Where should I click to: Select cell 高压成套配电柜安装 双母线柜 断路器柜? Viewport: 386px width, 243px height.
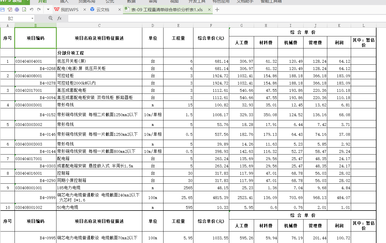pos(99,98)
